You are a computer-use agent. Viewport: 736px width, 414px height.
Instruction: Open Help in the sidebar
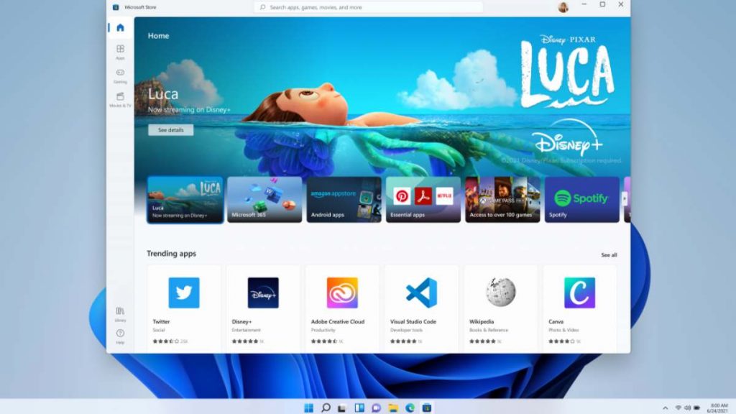(120, 336)
